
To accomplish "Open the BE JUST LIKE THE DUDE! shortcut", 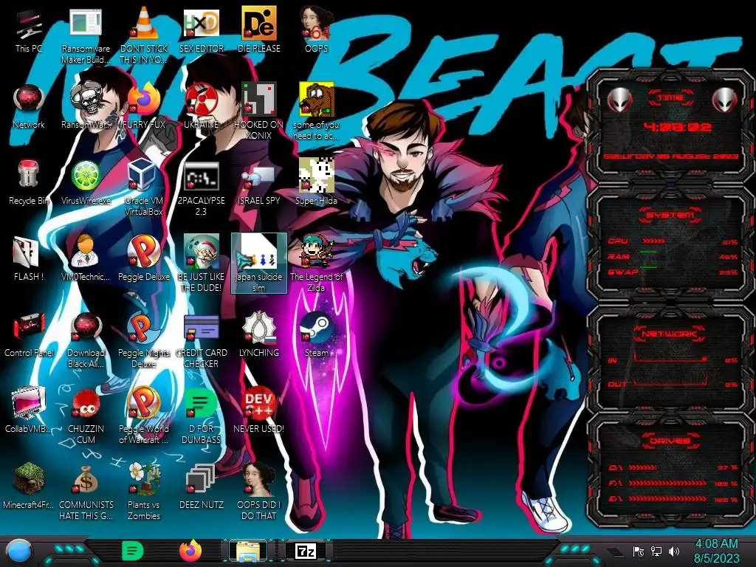I will point(201,264).
